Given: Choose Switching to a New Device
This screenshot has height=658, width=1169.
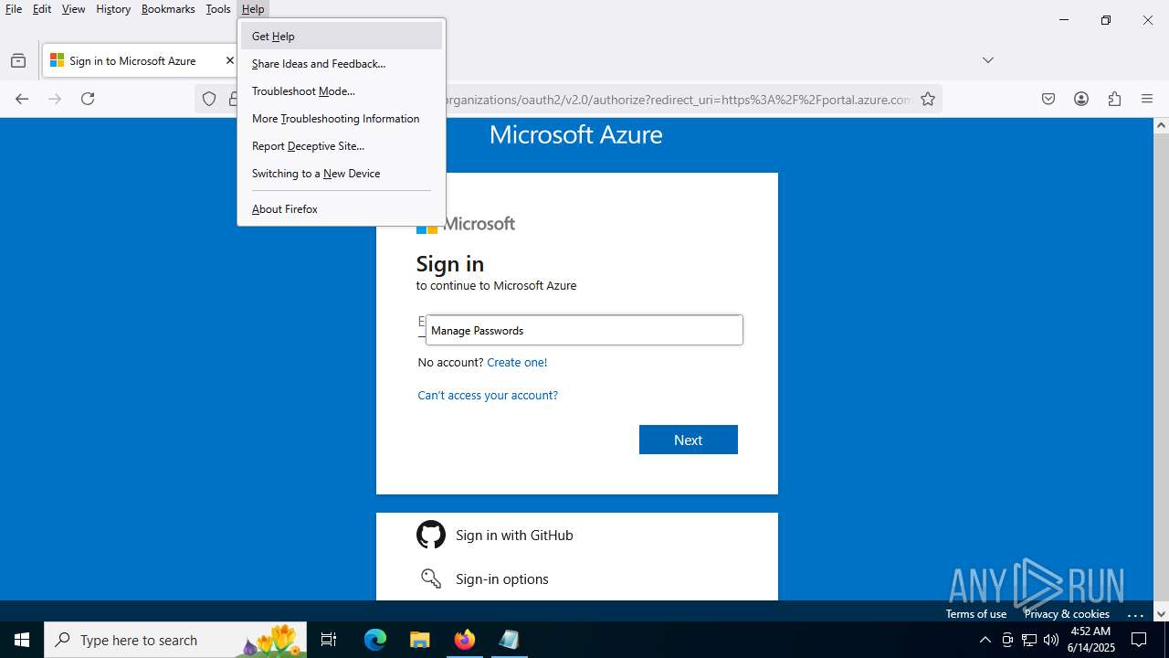Looking at the screenshot, I should click(x=342, y=174).
